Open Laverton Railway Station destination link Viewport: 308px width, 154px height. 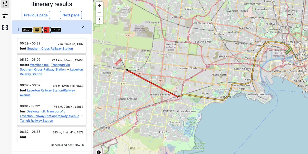pyautogui.click(x=52, y=72)
